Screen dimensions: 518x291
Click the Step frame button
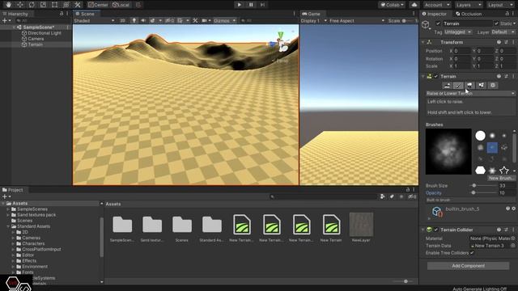[x=262, y=5]
